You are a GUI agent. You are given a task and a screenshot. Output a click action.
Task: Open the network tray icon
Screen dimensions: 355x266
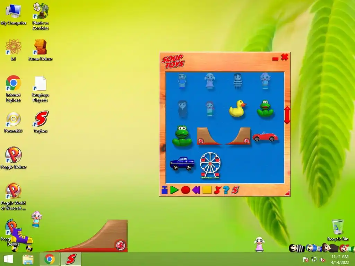click(314, 259)
